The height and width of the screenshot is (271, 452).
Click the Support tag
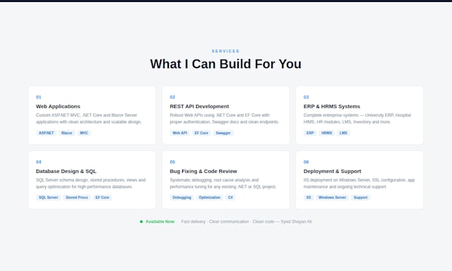point(360,197)
